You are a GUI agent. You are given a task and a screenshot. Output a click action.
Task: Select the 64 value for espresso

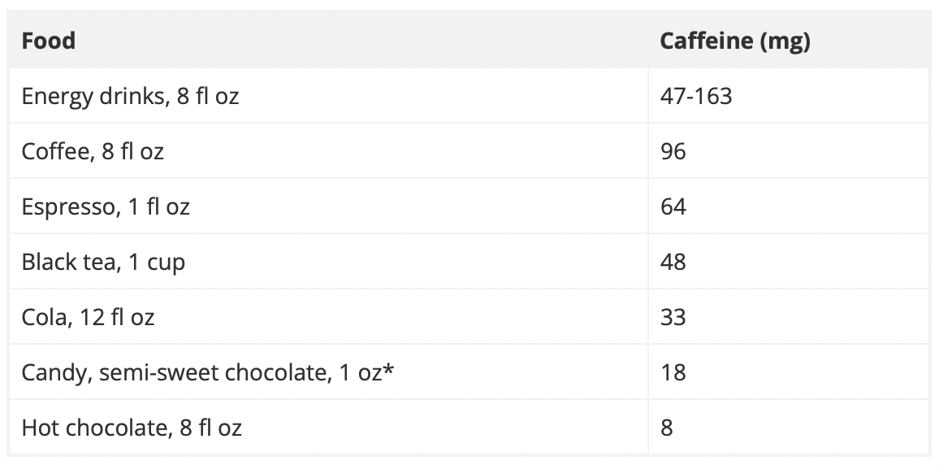673,206
